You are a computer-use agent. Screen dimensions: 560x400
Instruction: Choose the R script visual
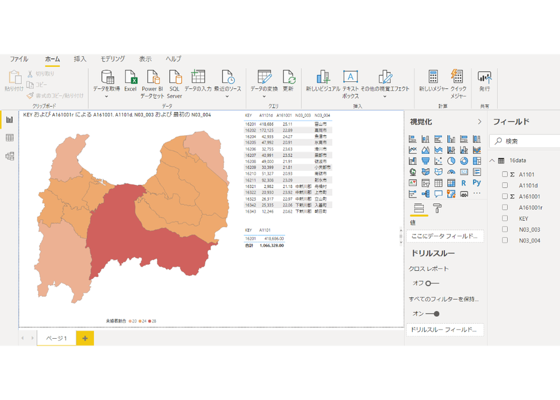tap(464, 183)
